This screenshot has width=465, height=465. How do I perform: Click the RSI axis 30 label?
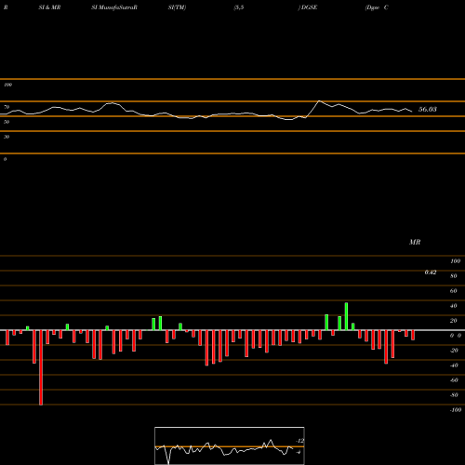coord(7,137)
